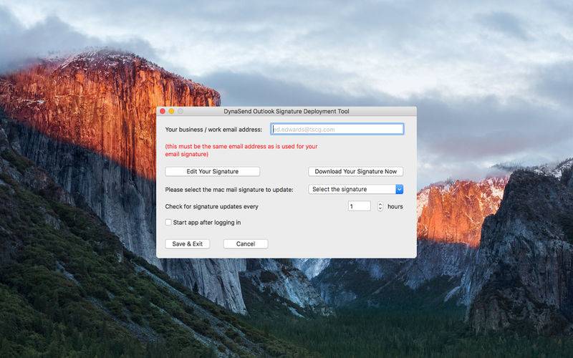
Task: Click the Cancel button
Action: 246,243
